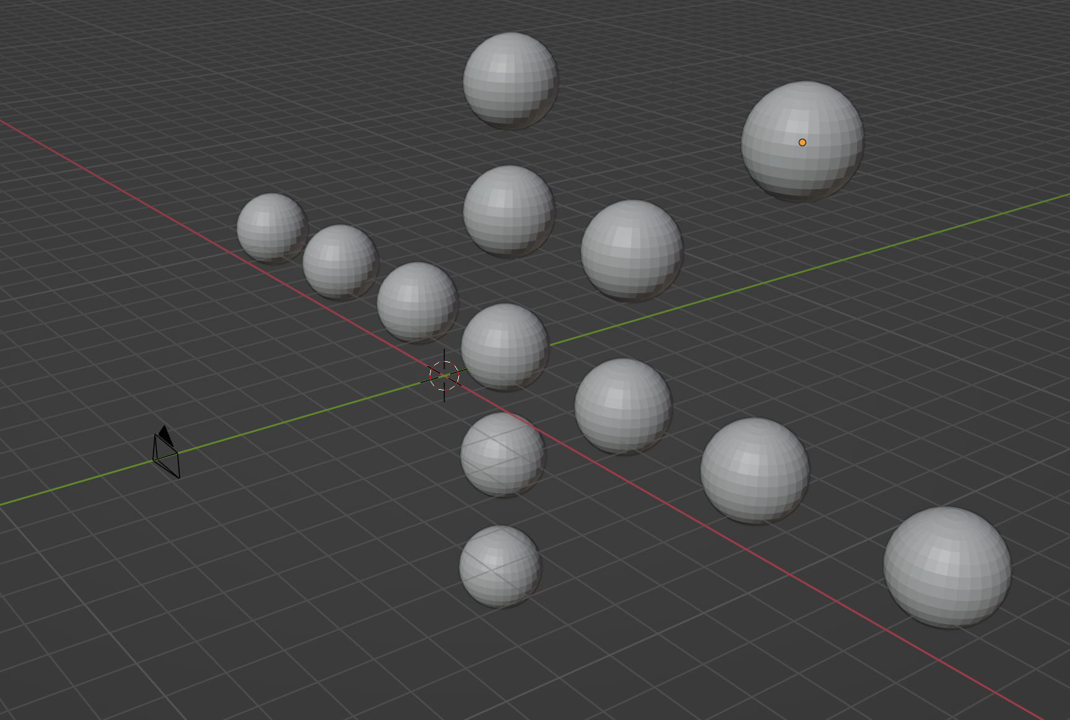
Task: Select the sphere immediately right of the 3D cursor
Action: [505, 346]
